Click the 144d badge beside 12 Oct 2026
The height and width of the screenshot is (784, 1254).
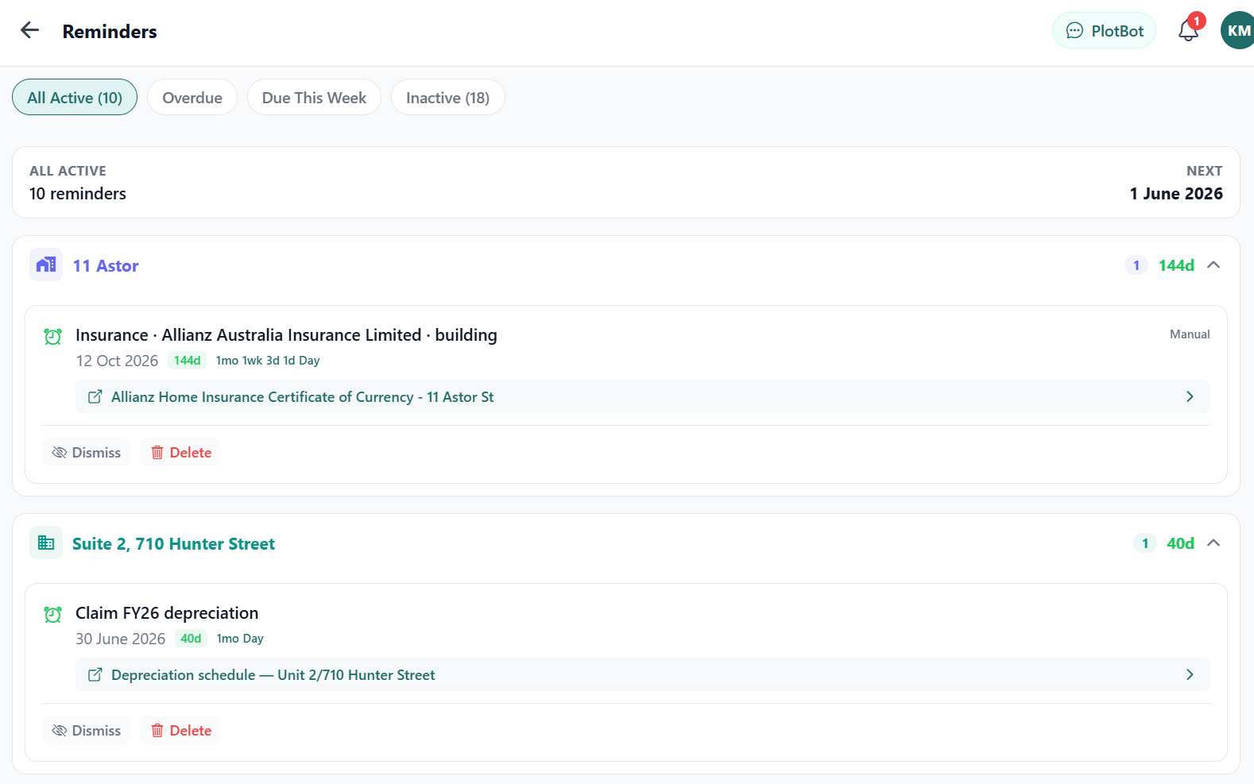pyautogui.click(x=187, y=360)
